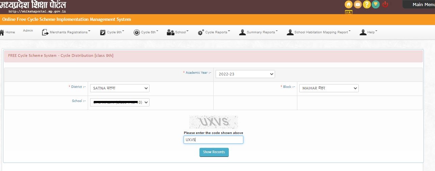Expand the District dropdown showing SATNA
Image resolution: width=435 pixels, height=171 pixels.
tap(119, 88)
